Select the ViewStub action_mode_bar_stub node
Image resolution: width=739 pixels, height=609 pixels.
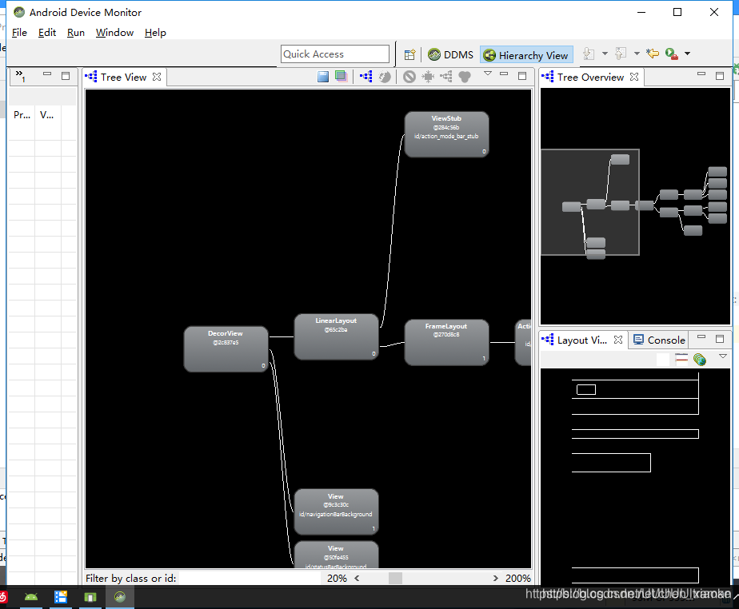pos(446,134)
